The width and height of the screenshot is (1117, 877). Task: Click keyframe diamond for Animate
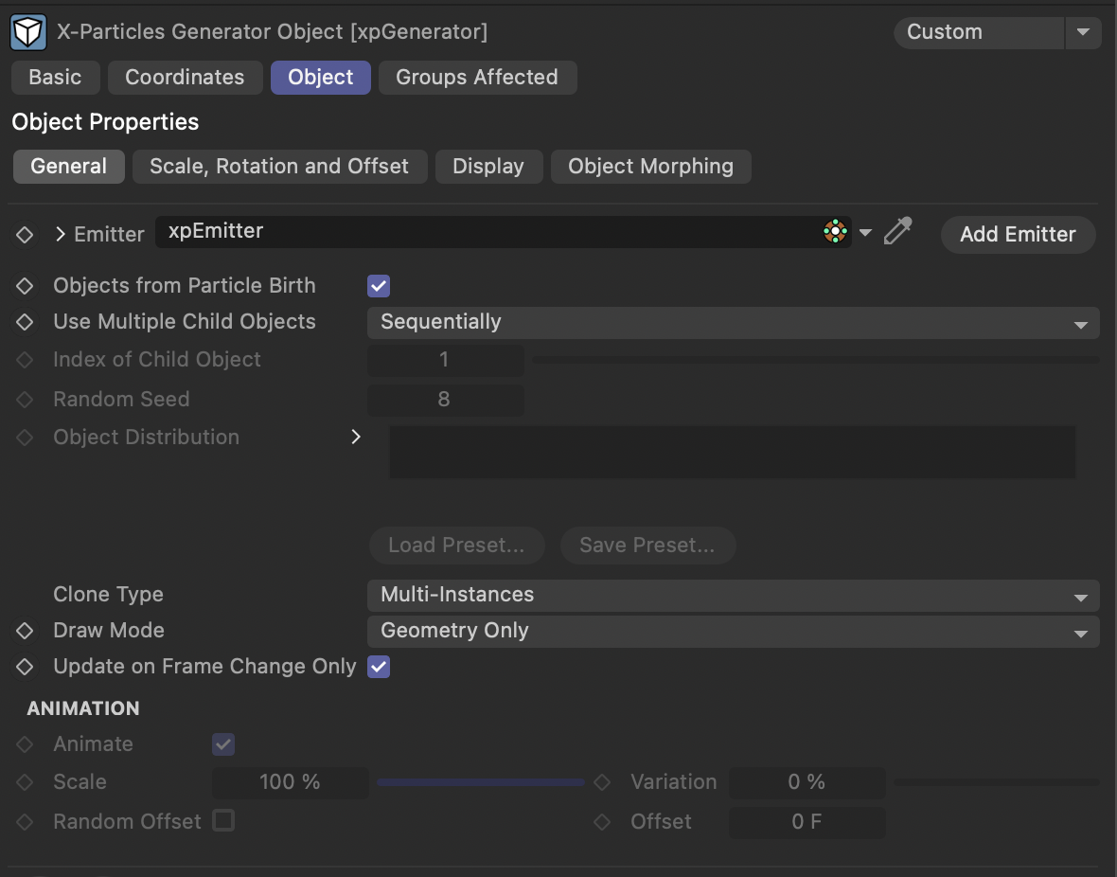point(25,744)
